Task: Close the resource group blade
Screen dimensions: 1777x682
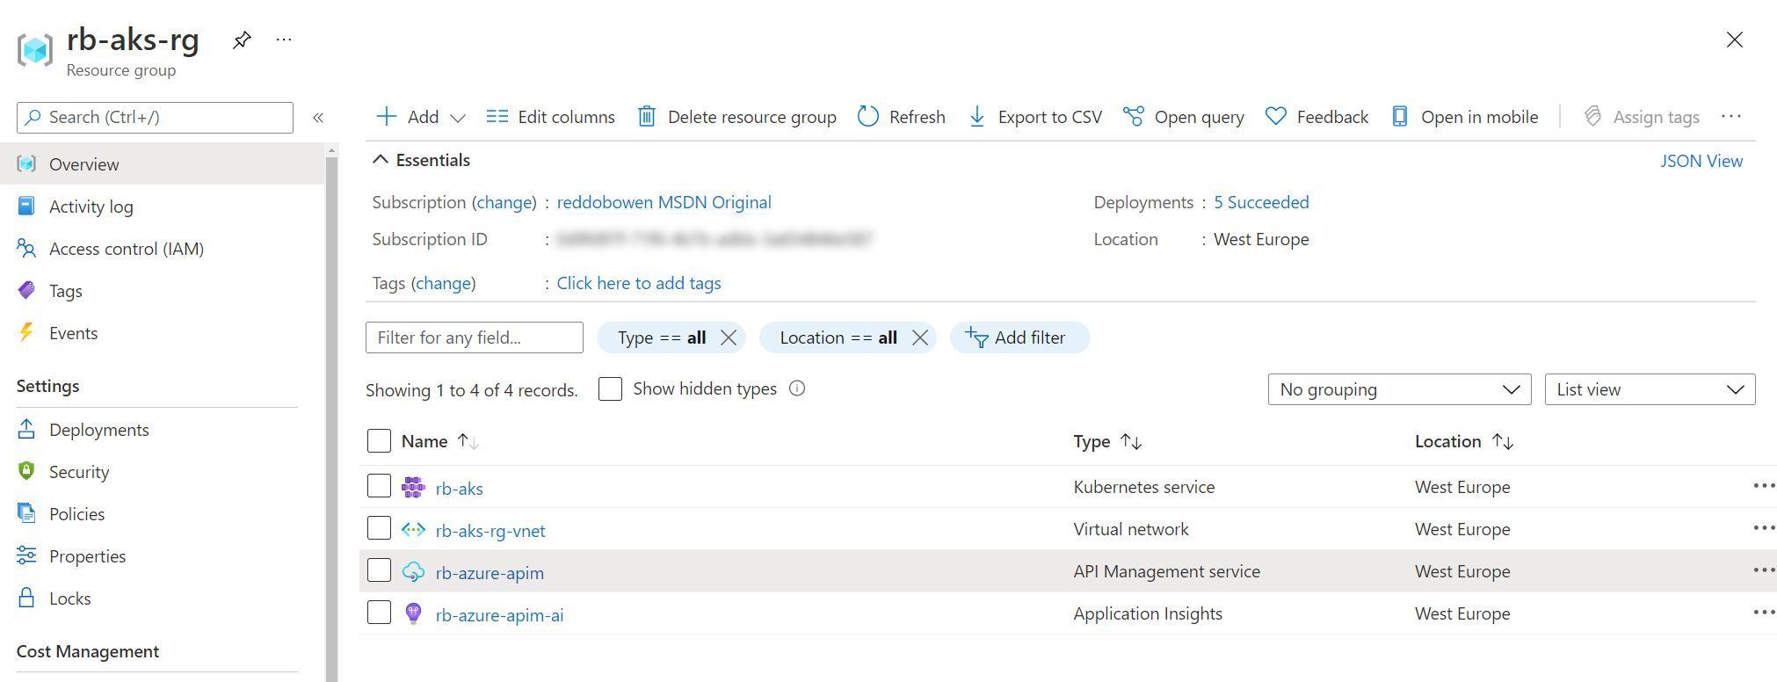Action: (x=1734, y=40)
